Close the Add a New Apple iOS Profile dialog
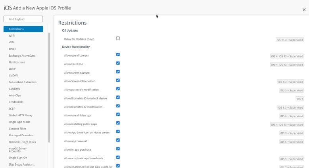This screenshot has width=309, height=168. (x=303, y=10)
